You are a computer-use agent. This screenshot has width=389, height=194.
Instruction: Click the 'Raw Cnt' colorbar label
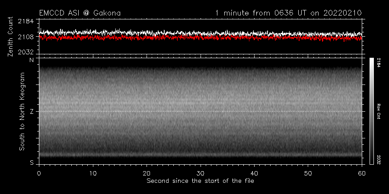pos(379,111)
